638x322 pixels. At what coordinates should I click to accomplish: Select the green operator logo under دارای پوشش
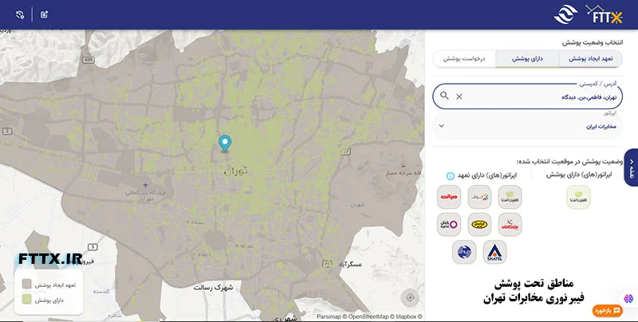(578, 197)
